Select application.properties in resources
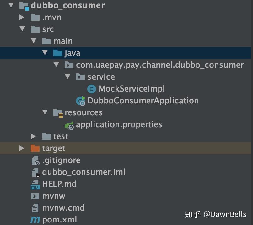 119,124
